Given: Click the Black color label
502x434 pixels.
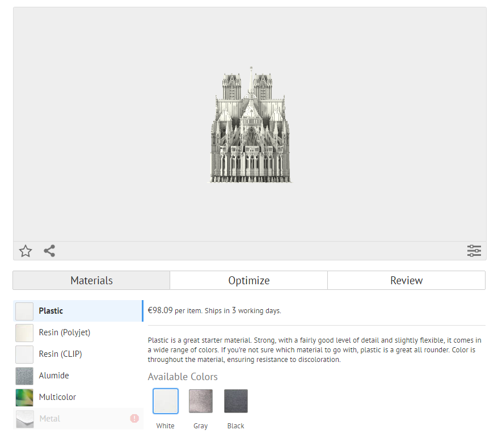Looking at the screenshot, I should [x=235, y=426].
